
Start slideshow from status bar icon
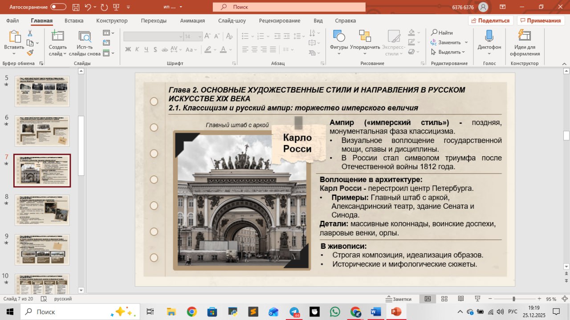click(x=477, y=299)
